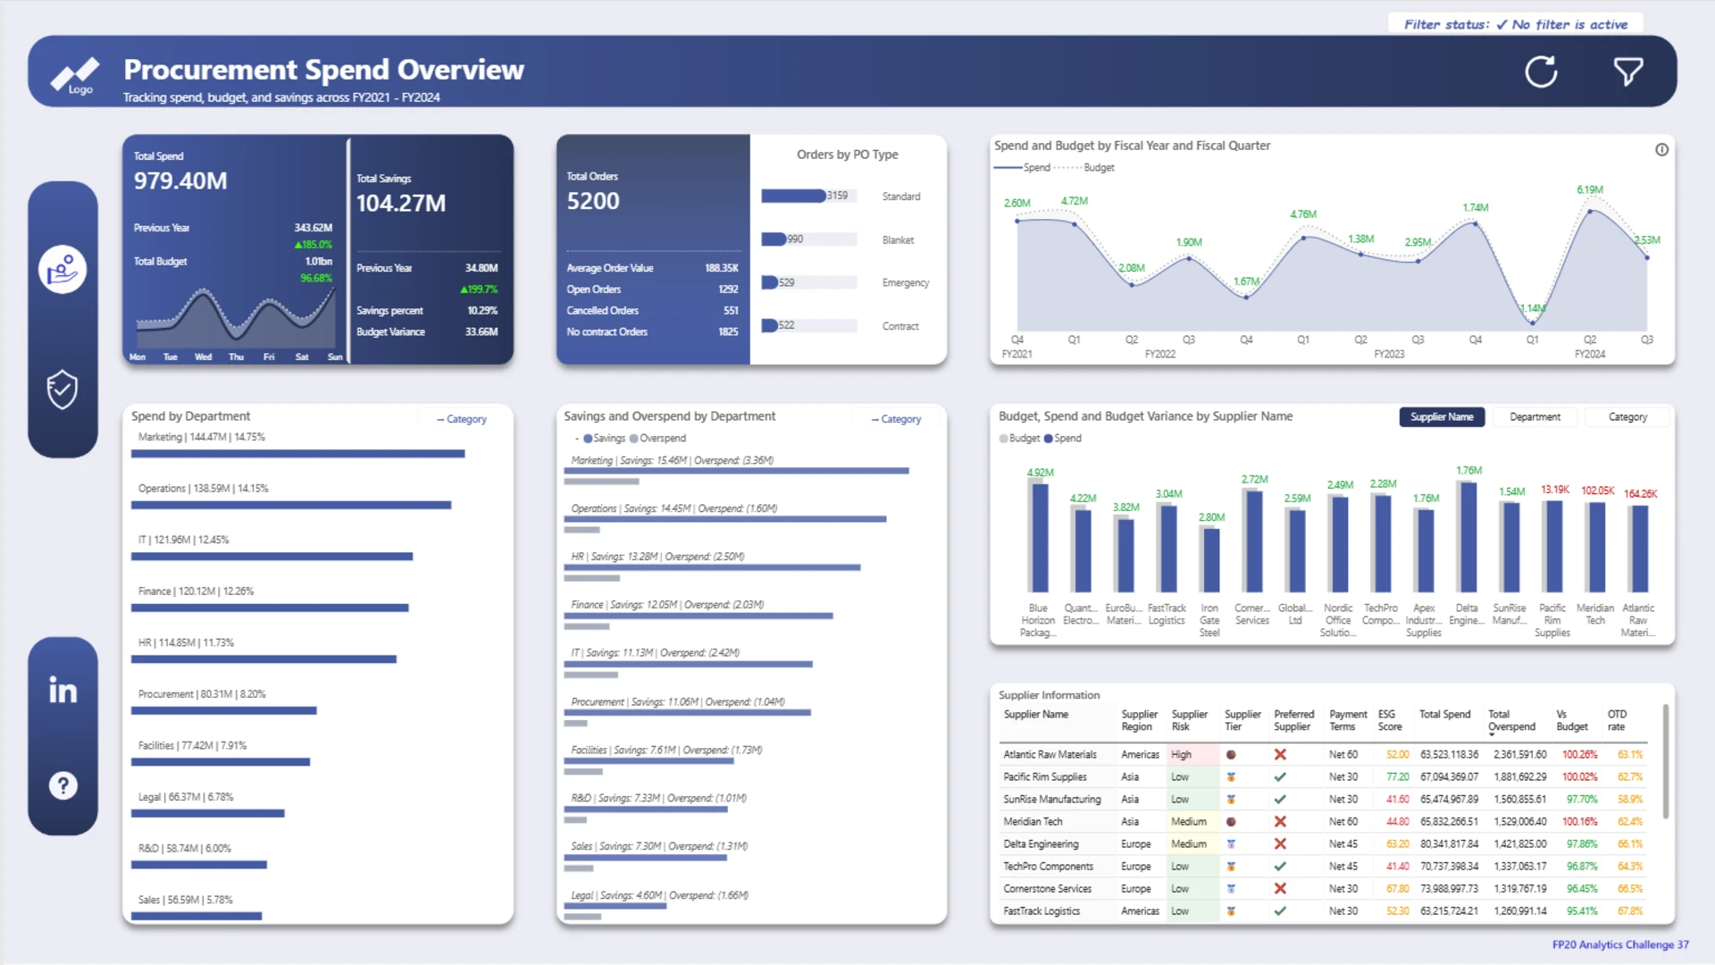This screenshot has height=965, width=1715.
Task: Click the info icon on fiscal chart
Action: pos(1661,149)
